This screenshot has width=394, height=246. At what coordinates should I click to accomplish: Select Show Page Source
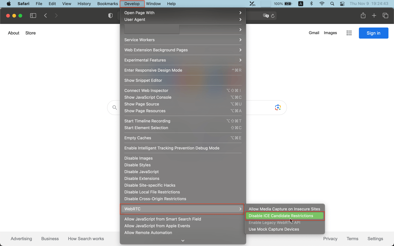click(183, 104)
